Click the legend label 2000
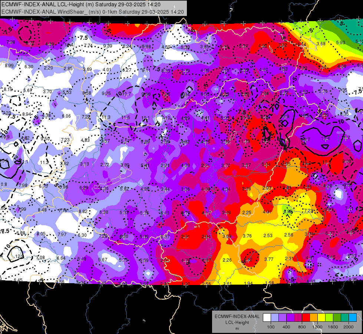Screen dimensions: 363x334 click(x=349, y=327)
